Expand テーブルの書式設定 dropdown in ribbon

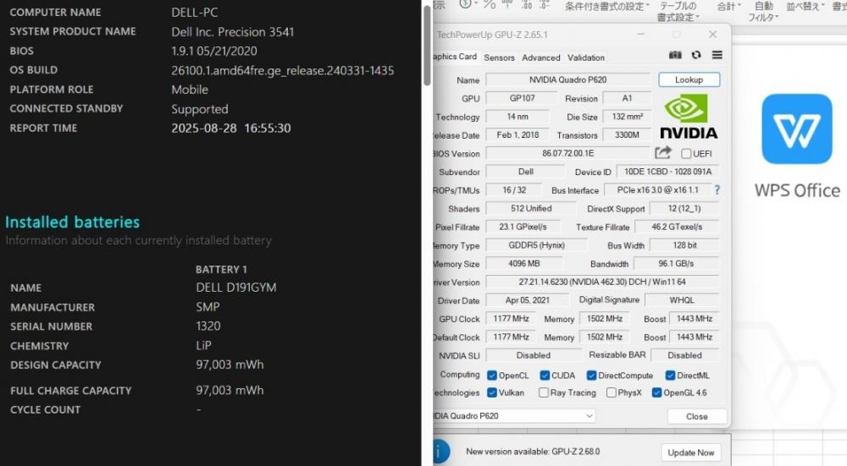tap(678, 11)
